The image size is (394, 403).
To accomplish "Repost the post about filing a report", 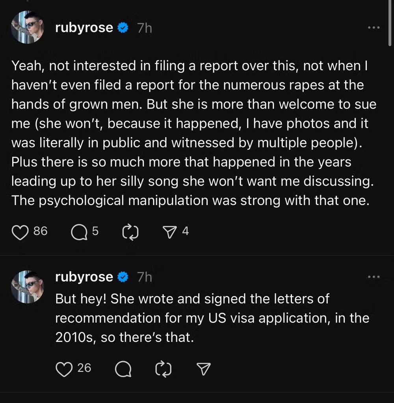I will (130, 232).
